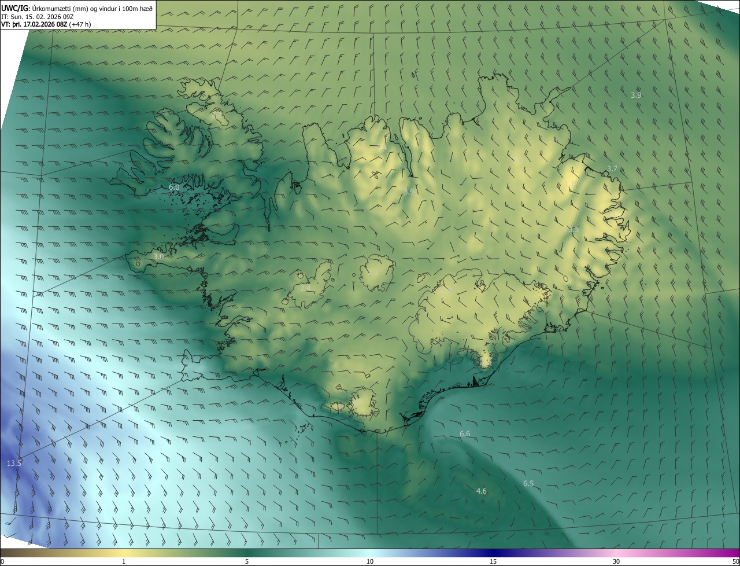Screen dimensions: 740x566
Task: Click the 6.6 value south of Iceland
Action: pos(465,433)
